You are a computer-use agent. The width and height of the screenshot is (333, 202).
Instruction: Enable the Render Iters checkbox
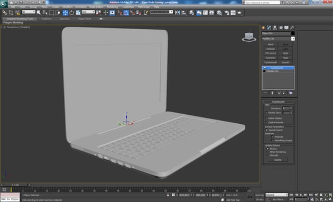[266, 113]
